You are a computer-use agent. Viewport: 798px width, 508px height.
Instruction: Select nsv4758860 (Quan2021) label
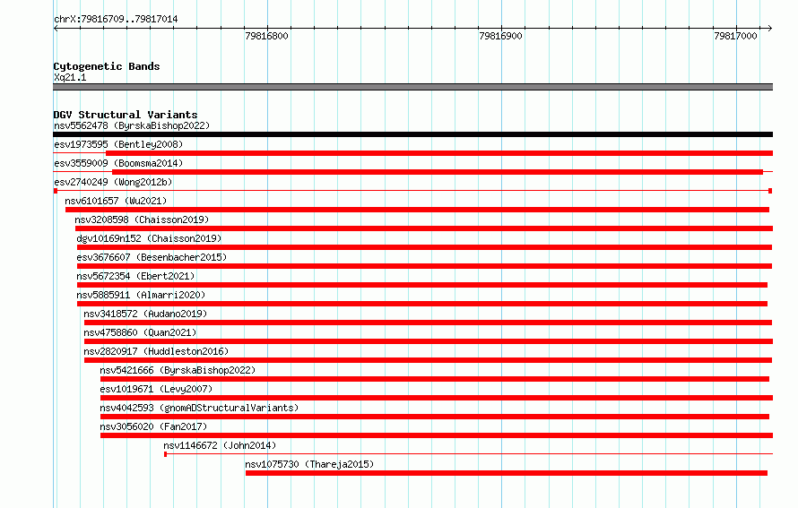pyautogui.click(x=141, y=332)
